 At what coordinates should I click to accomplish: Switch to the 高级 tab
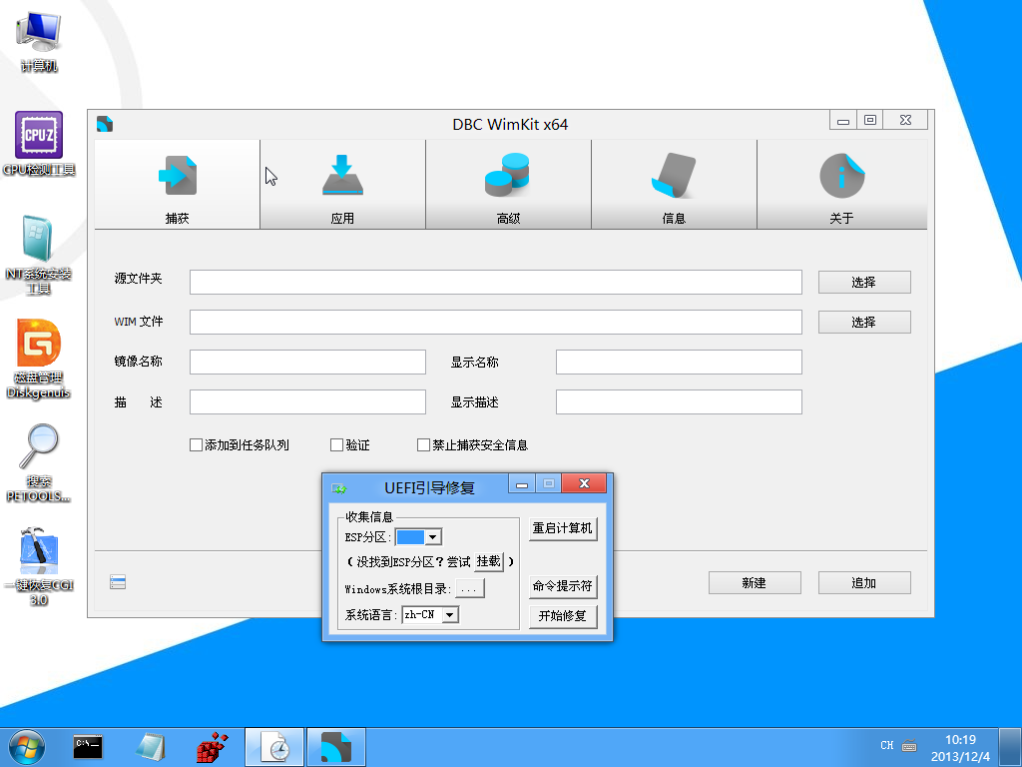(508, 184)
